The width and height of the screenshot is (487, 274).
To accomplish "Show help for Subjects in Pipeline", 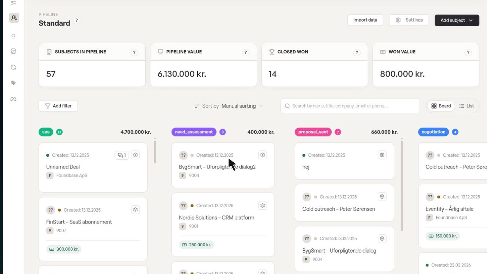I will tap(134, 53).
